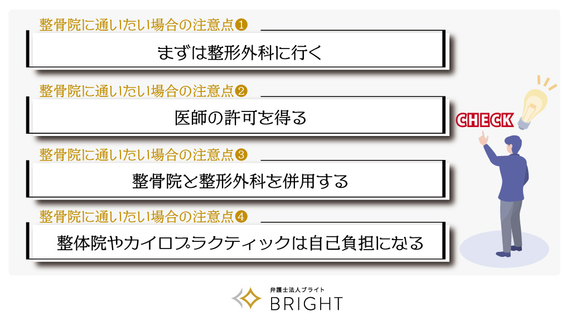Click the gold number ❹ circle
Viewport: 571px width, 321px height.
[241, 217]
